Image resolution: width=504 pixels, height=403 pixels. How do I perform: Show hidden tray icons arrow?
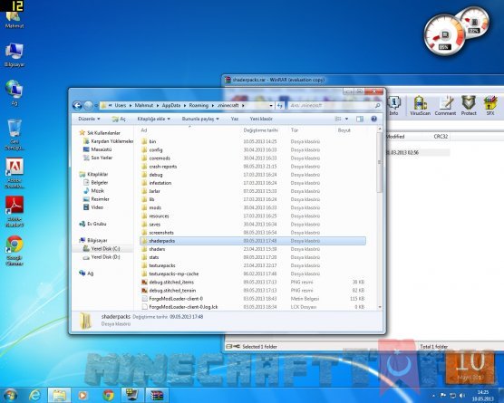click(x=433, y=396)
